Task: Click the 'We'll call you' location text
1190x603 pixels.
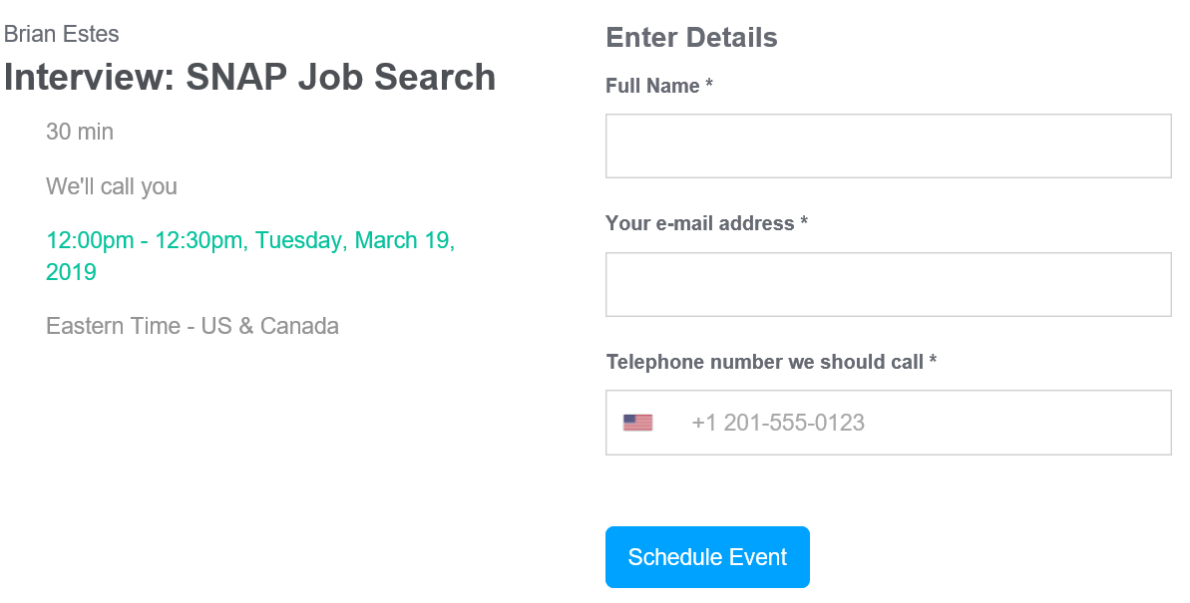Action: [x=112, y=186]
